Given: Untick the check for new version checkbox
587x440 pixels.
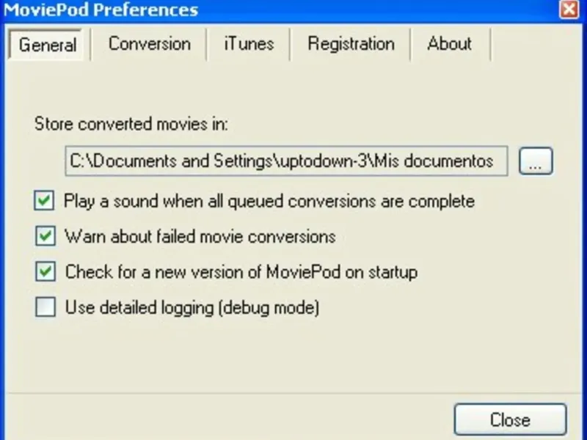Looking at the screenshot, I should pyautogui.click(x=45, y=272).
